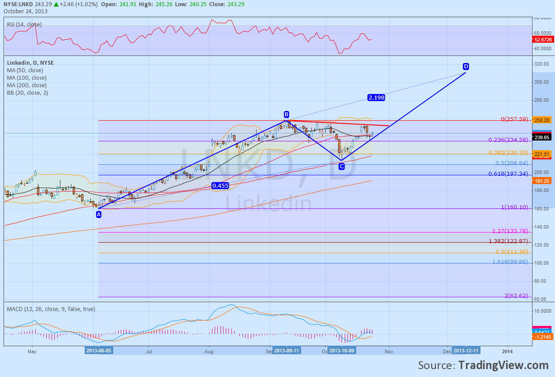Select the Linkedin, D, NYSE chart title
The height and width of the screenshot is (377, 555).
coord(30,63)
